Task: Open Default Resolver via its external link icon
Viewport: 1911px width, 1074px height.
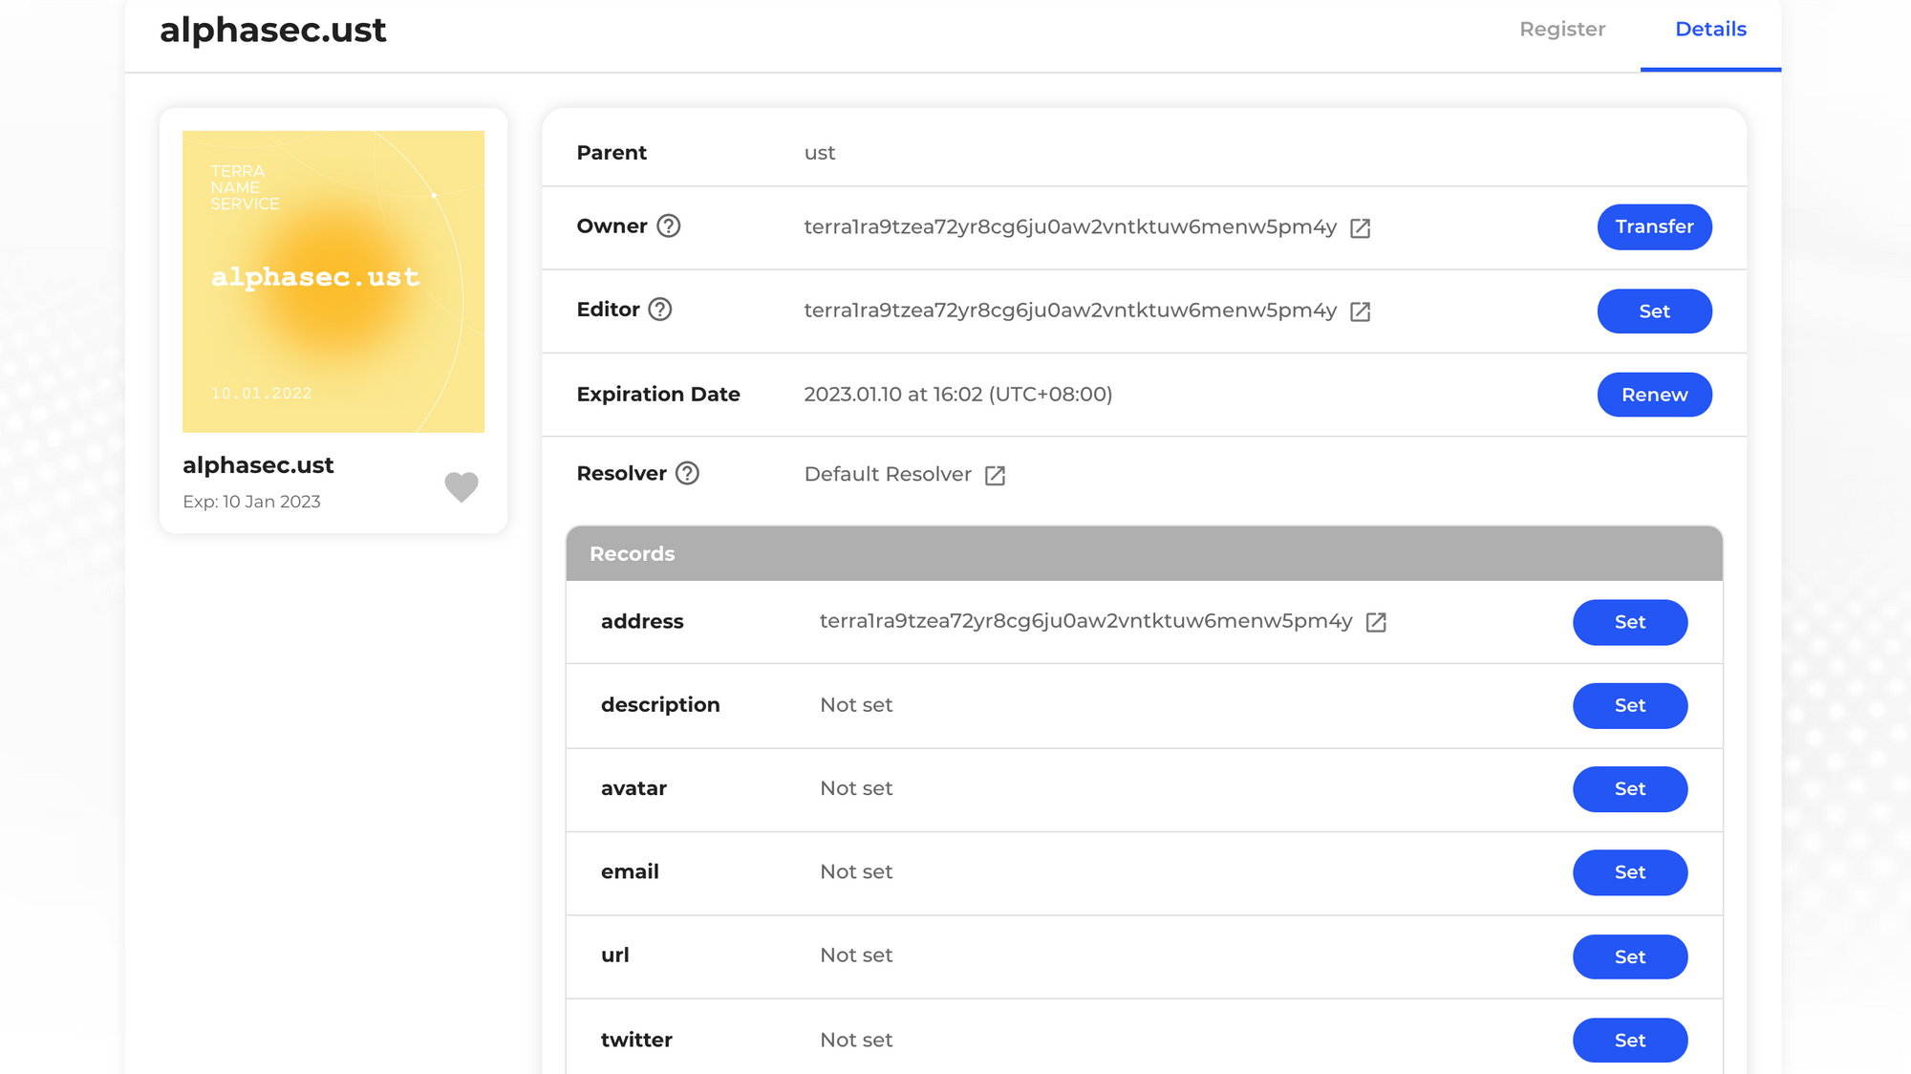Action: (996, 475)
